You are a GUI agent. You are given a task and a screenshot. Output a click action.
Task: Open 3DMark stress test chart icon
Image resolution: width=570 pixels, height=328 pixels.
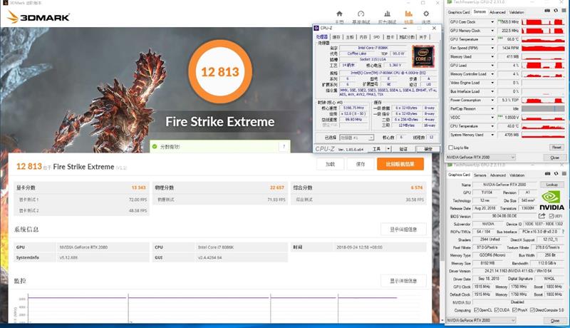pos(387,14)
